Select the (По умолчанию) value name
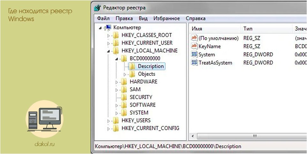This screenshot has height=154, width=307. pos(219,38)
